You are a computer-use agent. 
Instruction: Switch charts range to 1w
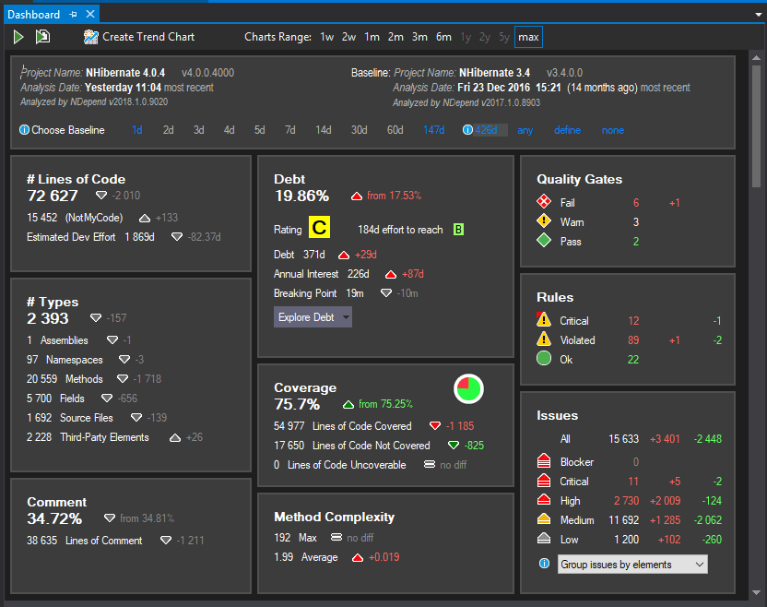coord(326,37)
